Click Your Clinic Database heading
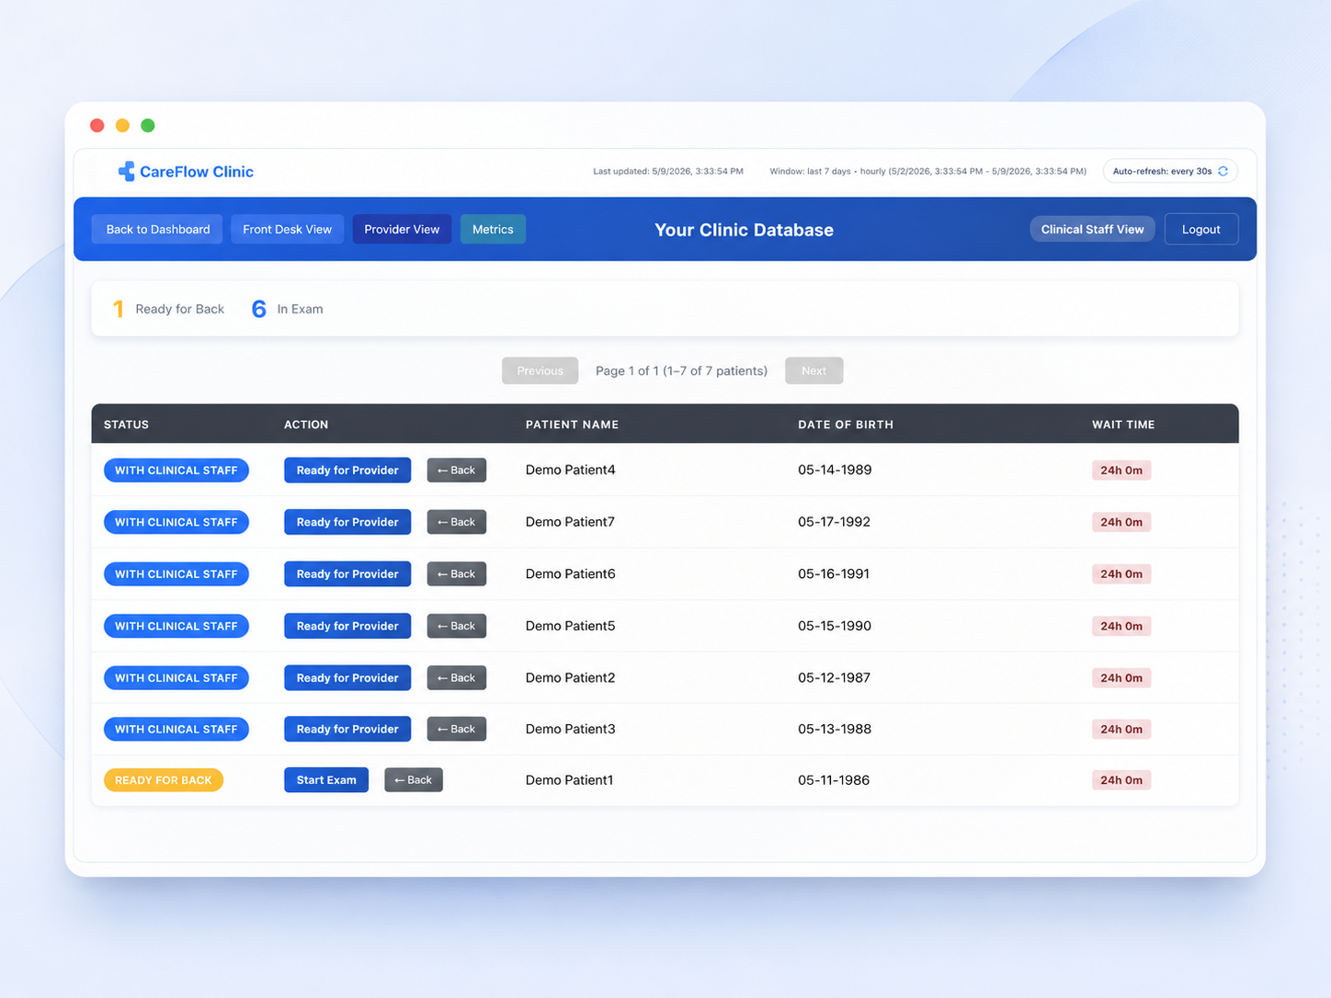1331x998 pixels. point(744,230)
